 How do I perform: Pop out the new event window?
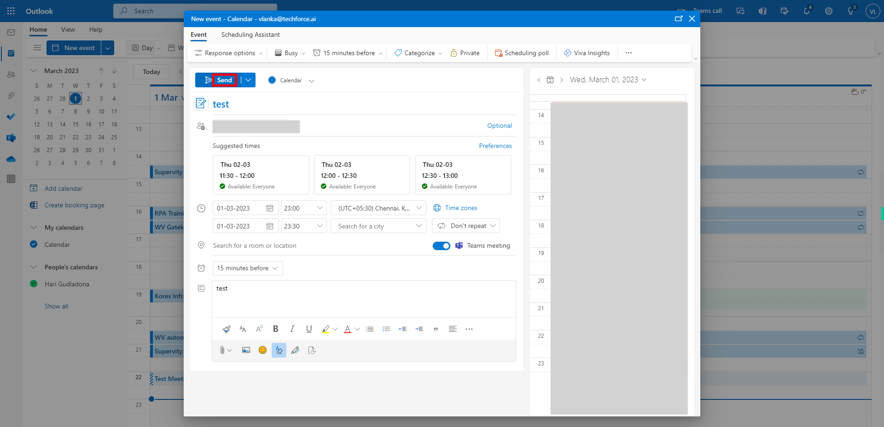(x=679, y=19)
